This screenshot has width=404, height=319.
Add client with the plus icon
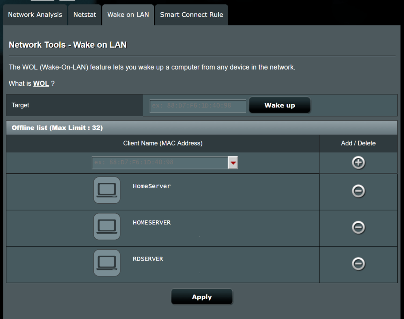[358, 163]
